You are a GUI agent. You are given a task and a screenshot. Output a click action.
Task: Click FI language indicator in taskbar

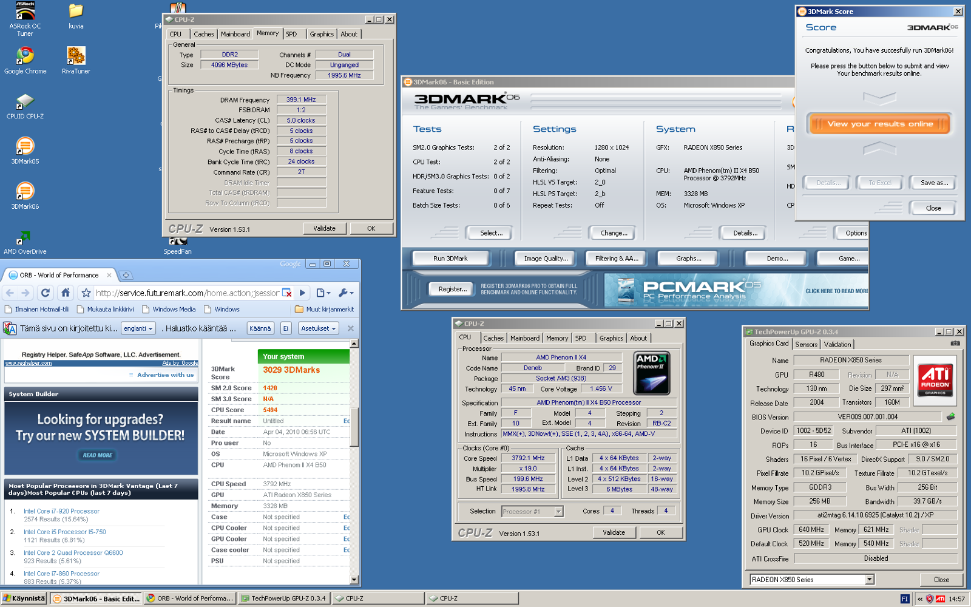click(905, 599)
